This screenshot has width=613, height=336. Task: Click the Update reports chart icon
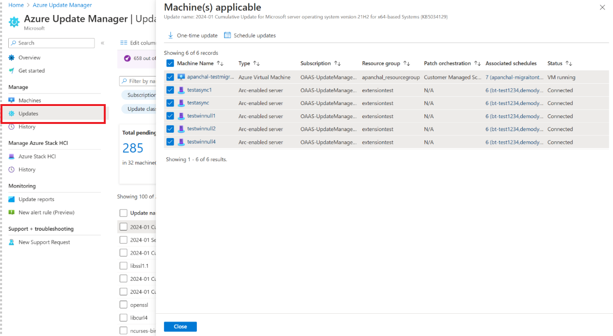coord(12,199)
